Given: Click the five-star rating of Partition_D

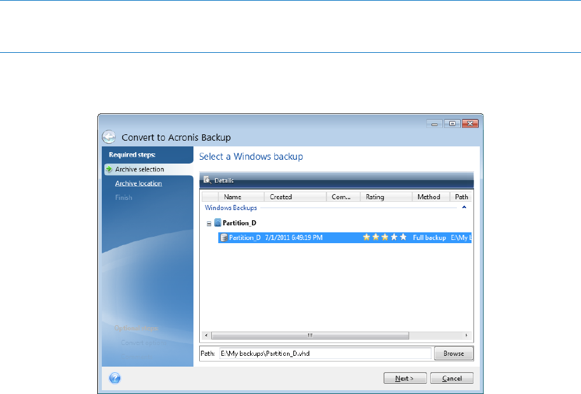Looking at the screenshot, I should pos(384,237).
